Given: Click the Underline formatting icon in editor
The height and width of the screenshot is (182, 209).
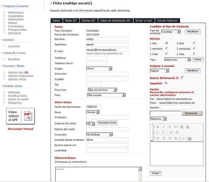Looking at the screenshot, I should pos(170,127).
